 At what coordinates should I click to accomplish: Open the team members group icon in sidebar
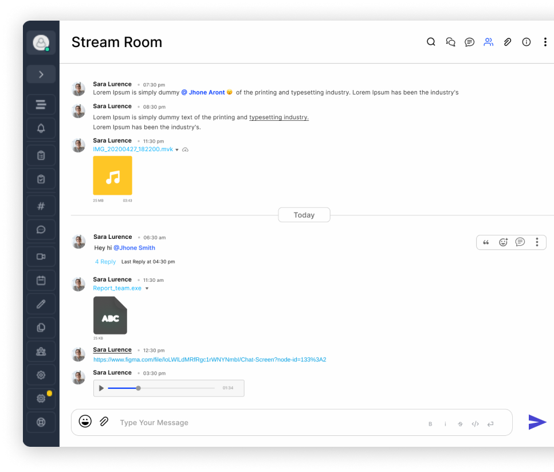point(41,352)
